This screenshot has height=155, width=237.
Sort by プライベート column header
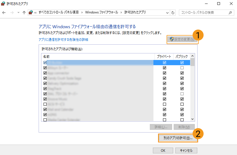pos(164,57)
